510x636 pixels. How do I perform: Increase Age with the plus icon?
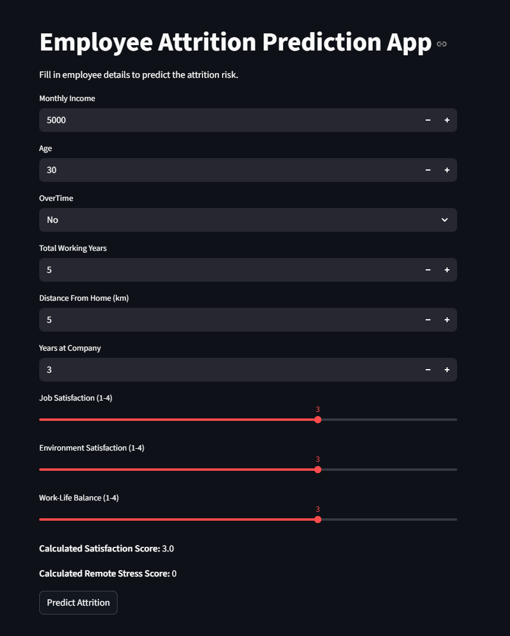tap(447, 170)
